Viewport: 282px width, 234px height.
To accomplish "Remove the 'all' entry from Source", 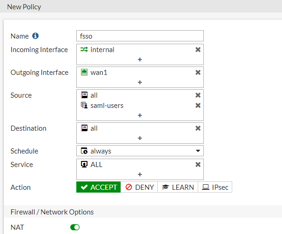I will pyautogui.click(x=198, y=95).
